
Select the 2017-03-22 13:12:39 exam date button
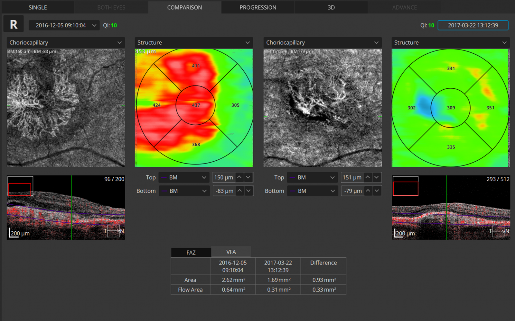[473, 25]
